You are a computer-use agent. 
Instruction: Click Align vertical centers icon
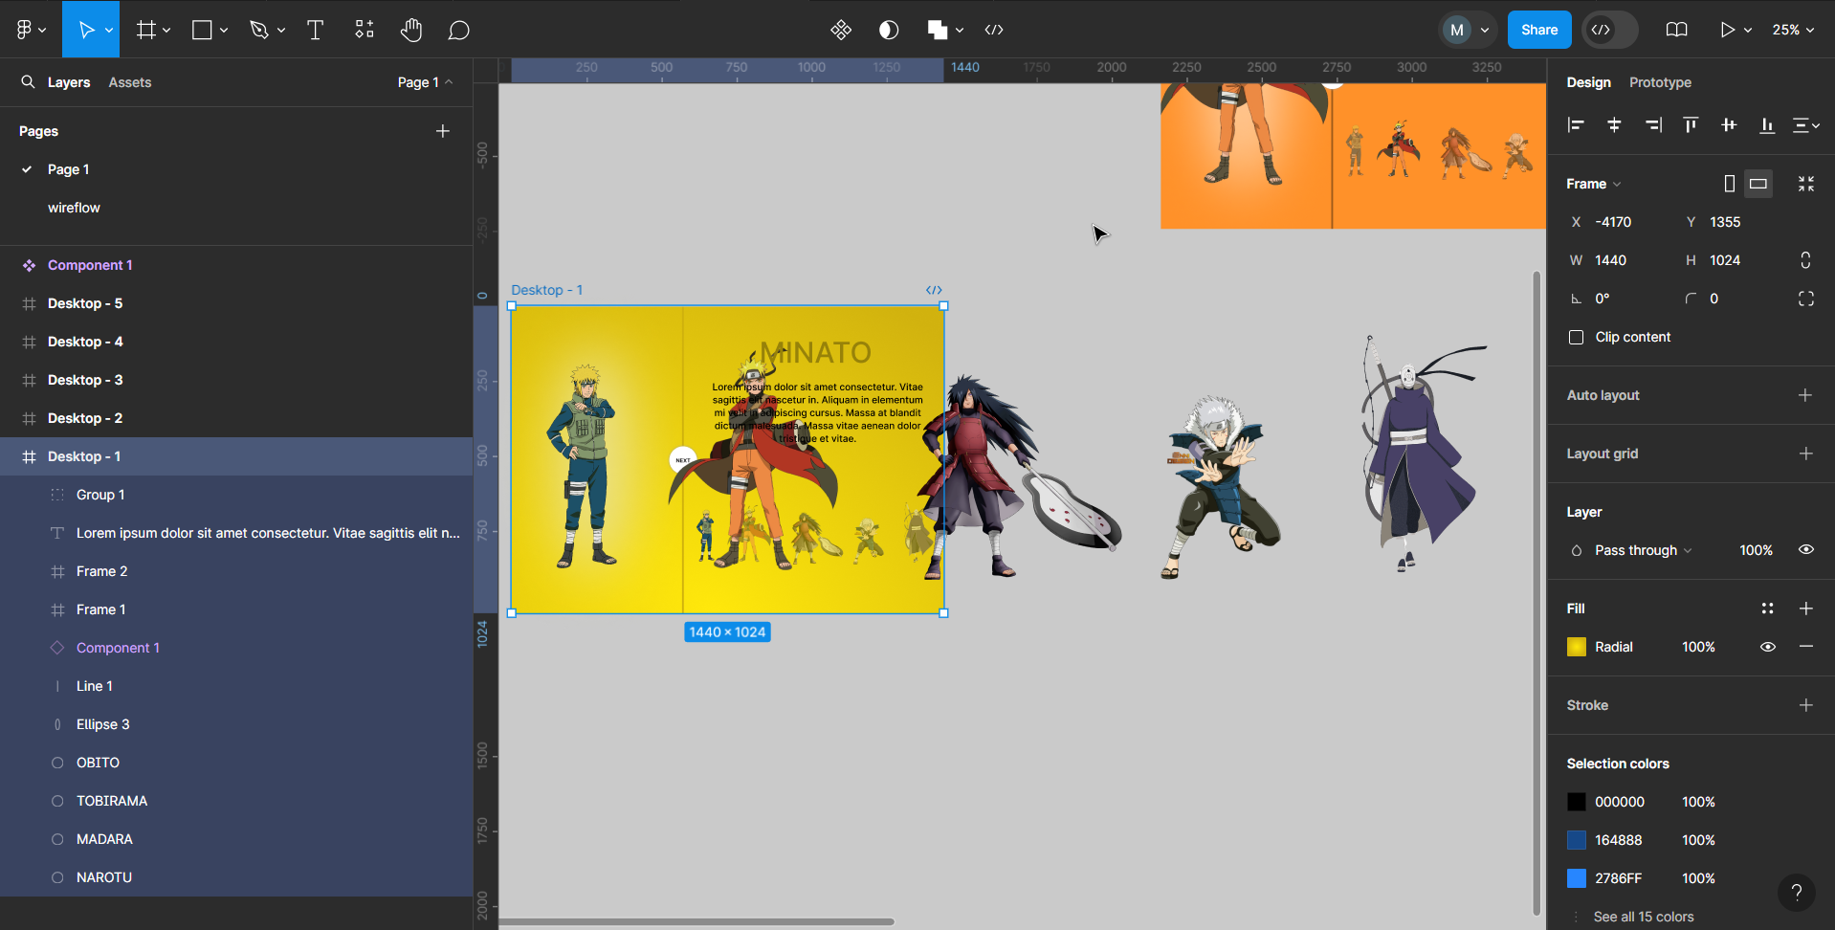[x=1729, y=125]
